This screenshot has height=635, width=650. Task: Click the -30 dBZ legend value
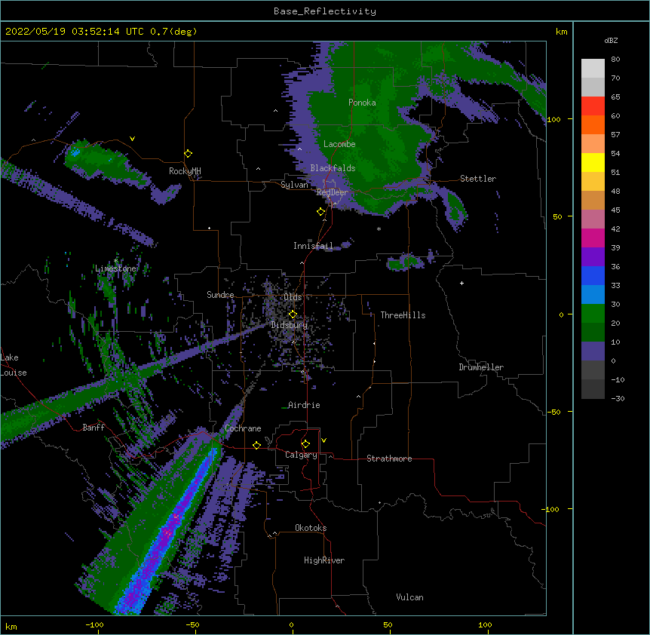(618, 398)
